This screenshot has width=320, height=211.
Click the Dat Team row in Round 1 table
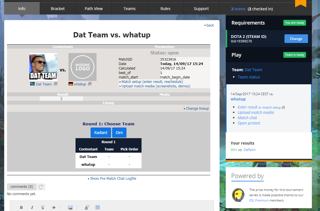coord(108,157)
